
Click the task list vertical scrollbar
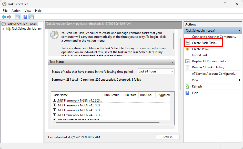pyautogui.click(x=172, y=98)
